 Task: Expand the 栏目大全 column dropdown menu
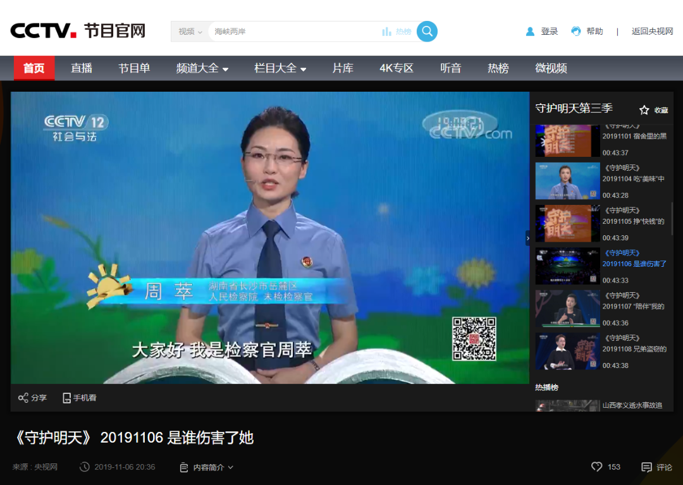click(x=280, y=68)
